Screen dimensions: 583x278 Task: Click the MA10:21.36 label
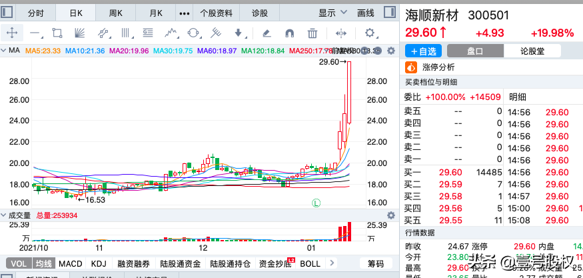coord(85,51)
